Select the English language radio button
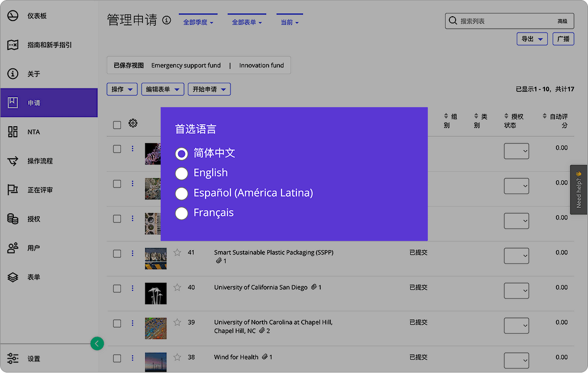 point(182,174)
